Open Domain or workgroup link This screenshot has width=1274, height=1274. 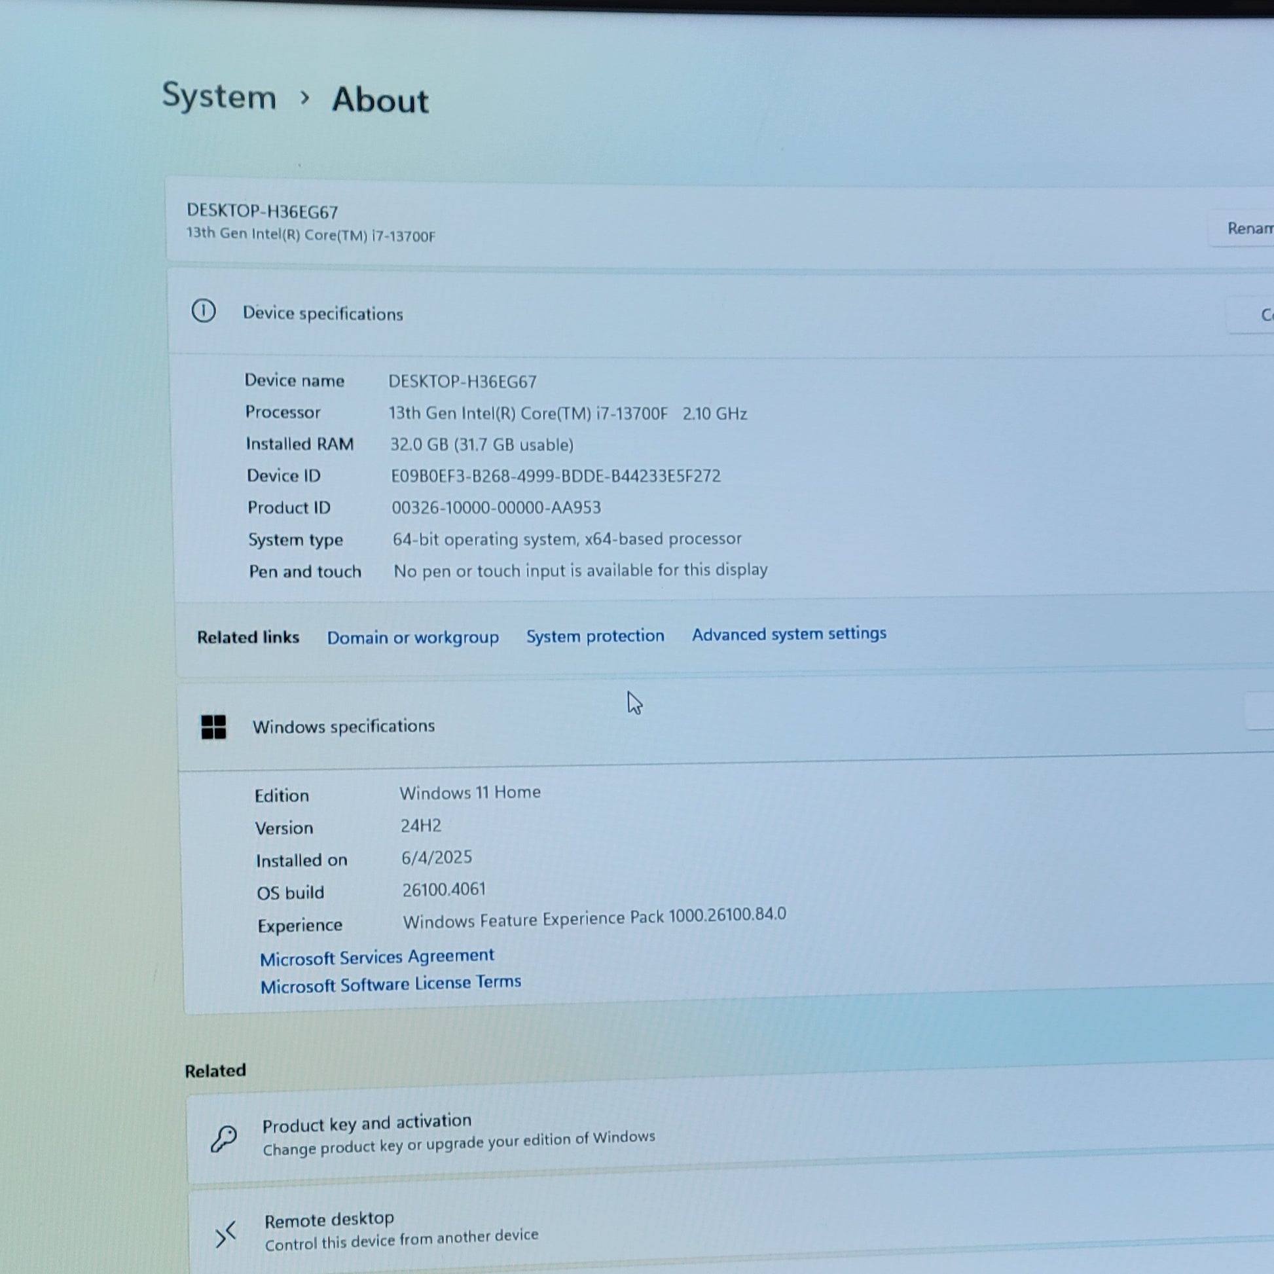click(413, 638)
